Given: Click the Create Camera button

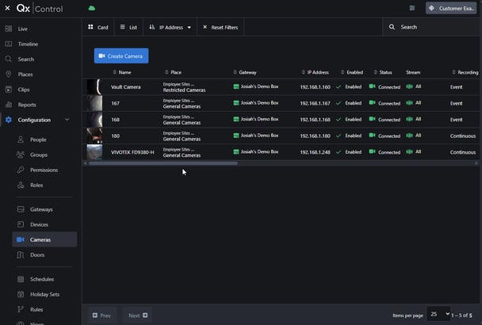Looking at the screenshot, I should [121, 56].
